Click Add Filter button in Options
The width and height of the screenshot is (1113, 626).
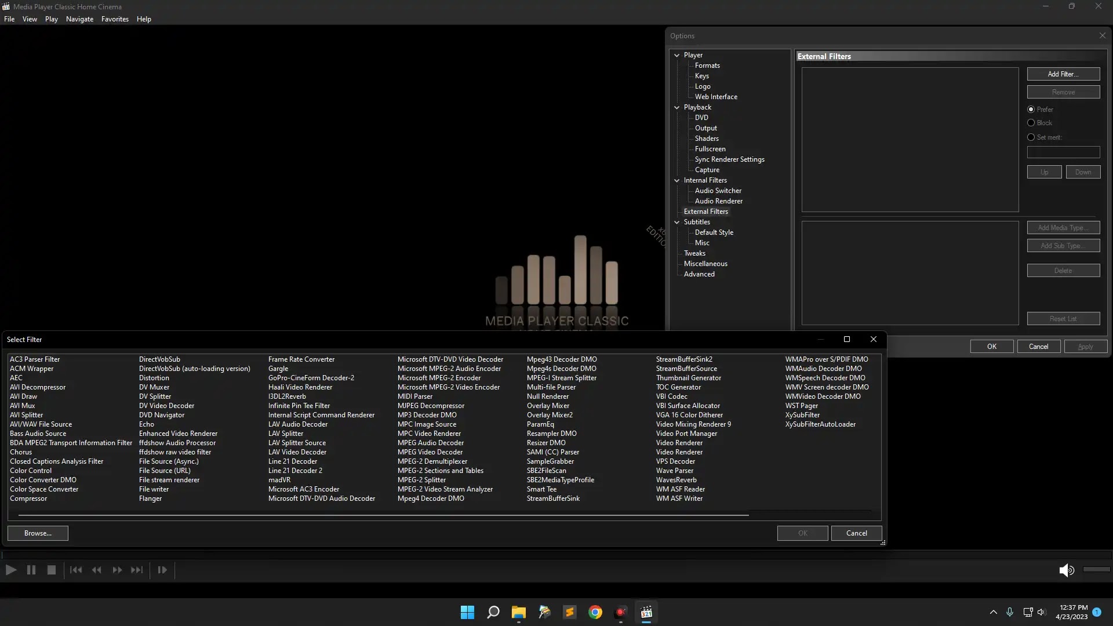[x=1064, y=74]
